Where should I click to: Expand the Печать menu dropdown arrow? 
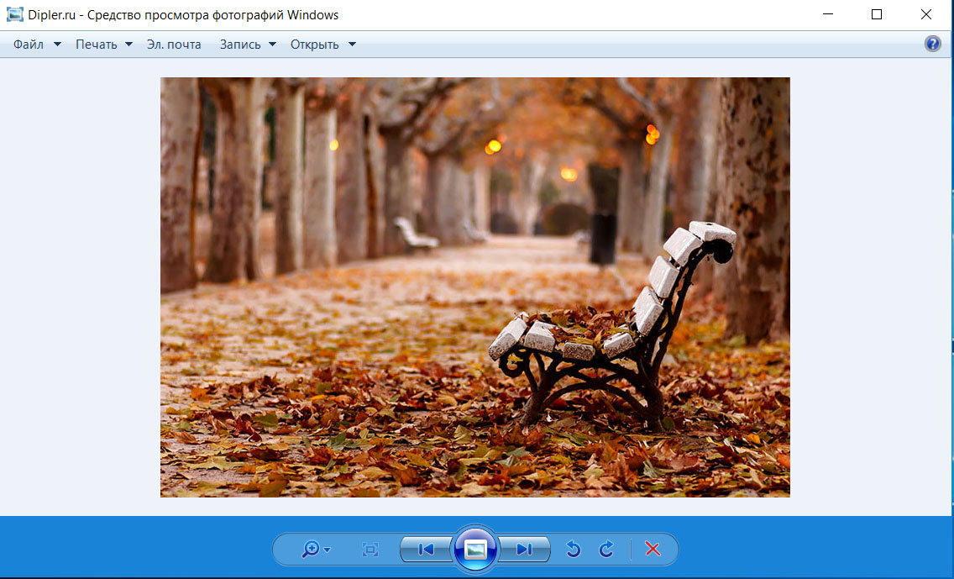128,44
